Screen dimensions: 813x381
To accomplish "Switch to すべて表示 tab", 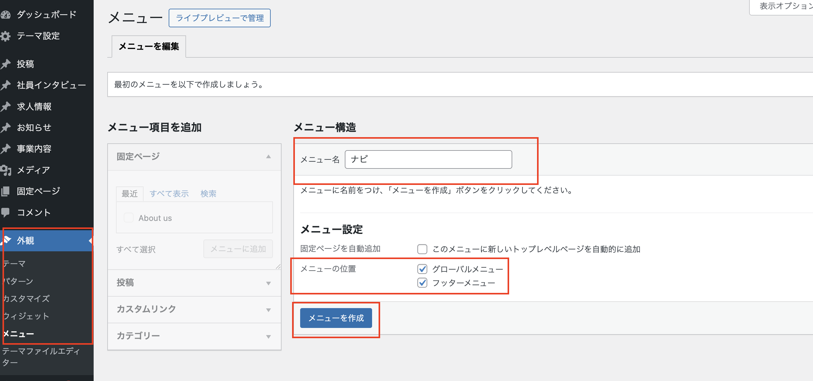I will point(169,194).
